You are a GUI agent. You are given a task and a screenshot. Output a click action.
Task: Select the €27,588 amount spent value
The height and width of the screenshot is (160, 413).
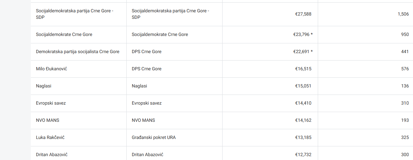tap(303, 14)
